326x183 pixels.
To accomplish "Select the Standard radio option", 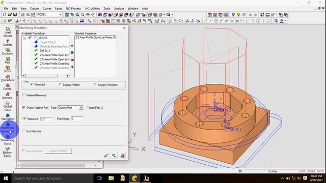I will pyautogui.click(x=32, y=85).
